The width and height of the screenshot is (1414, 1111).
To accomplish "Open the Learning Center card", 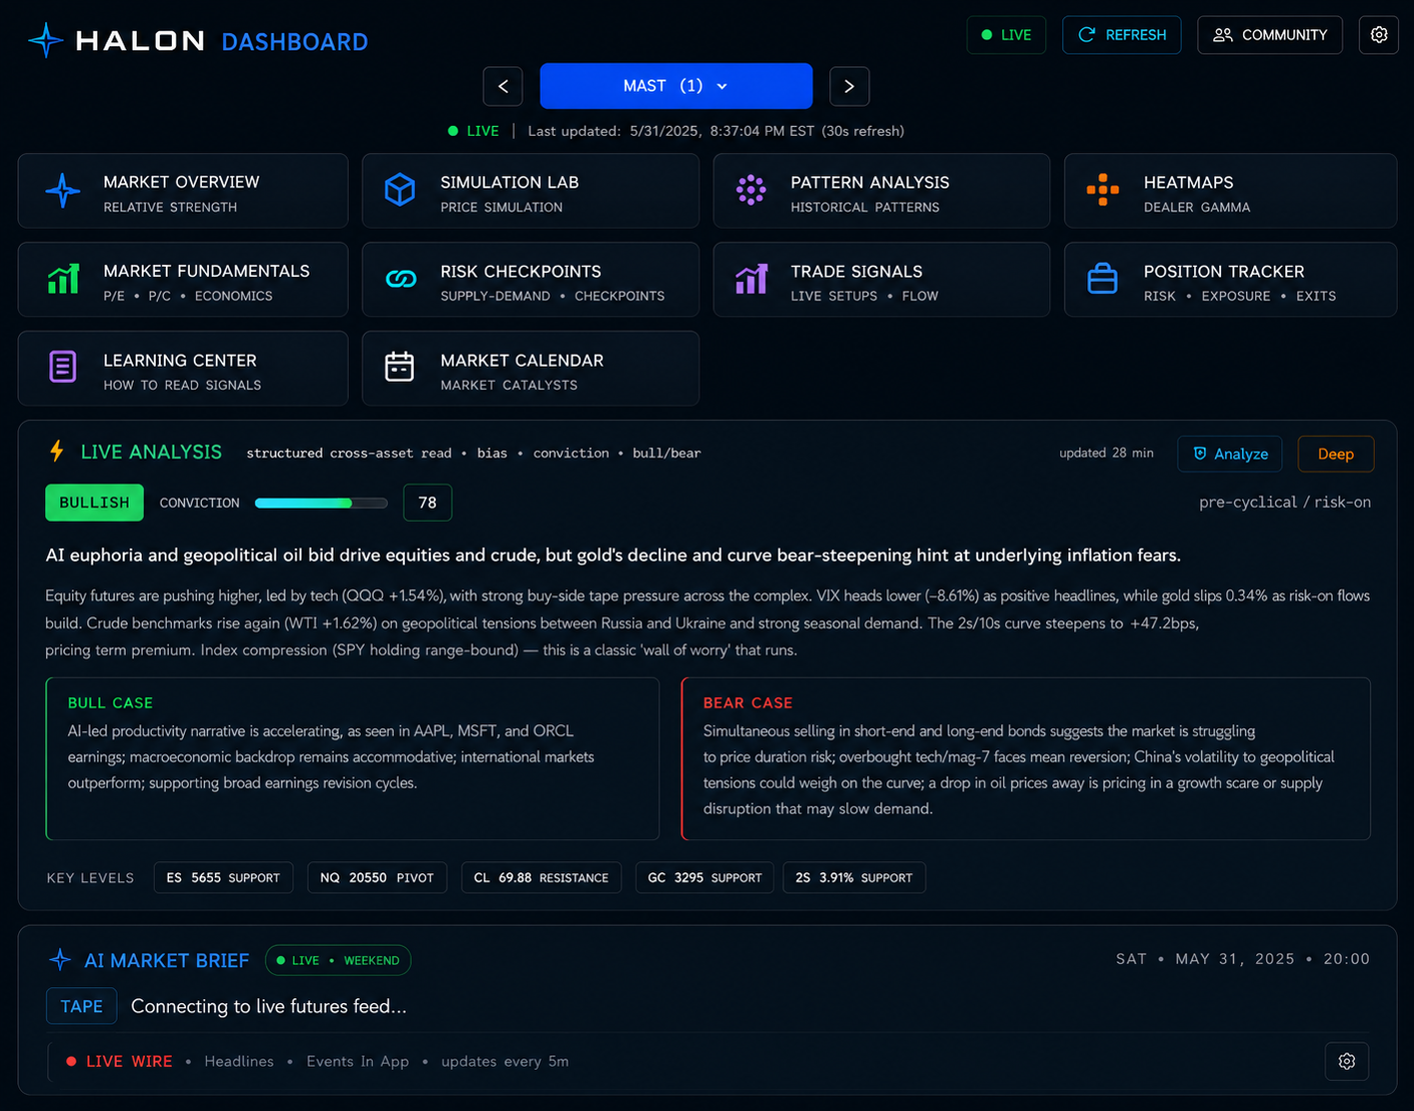I will click(183, 369).
